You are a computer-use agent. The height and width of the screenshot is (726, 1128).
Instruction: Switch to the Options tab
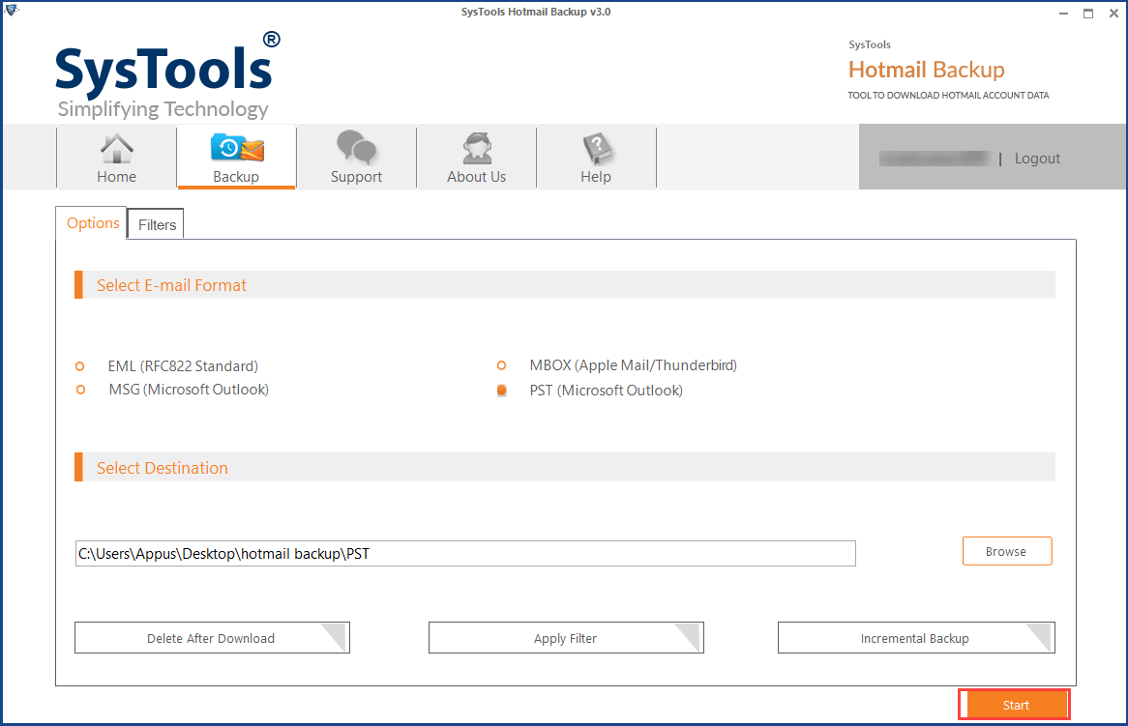(x=93, y=223)
